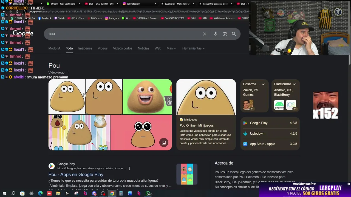351x197 pixels.
Task: Open File Explorer from taskbar
Action: (58, 193)
